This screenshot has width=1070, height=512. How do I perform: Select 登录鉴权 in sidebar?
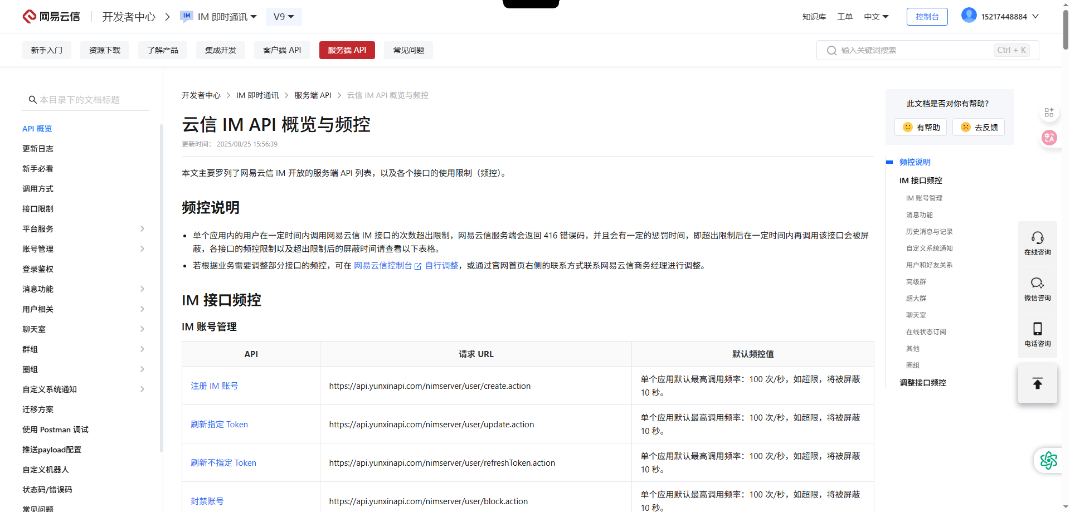click(38, 269)
